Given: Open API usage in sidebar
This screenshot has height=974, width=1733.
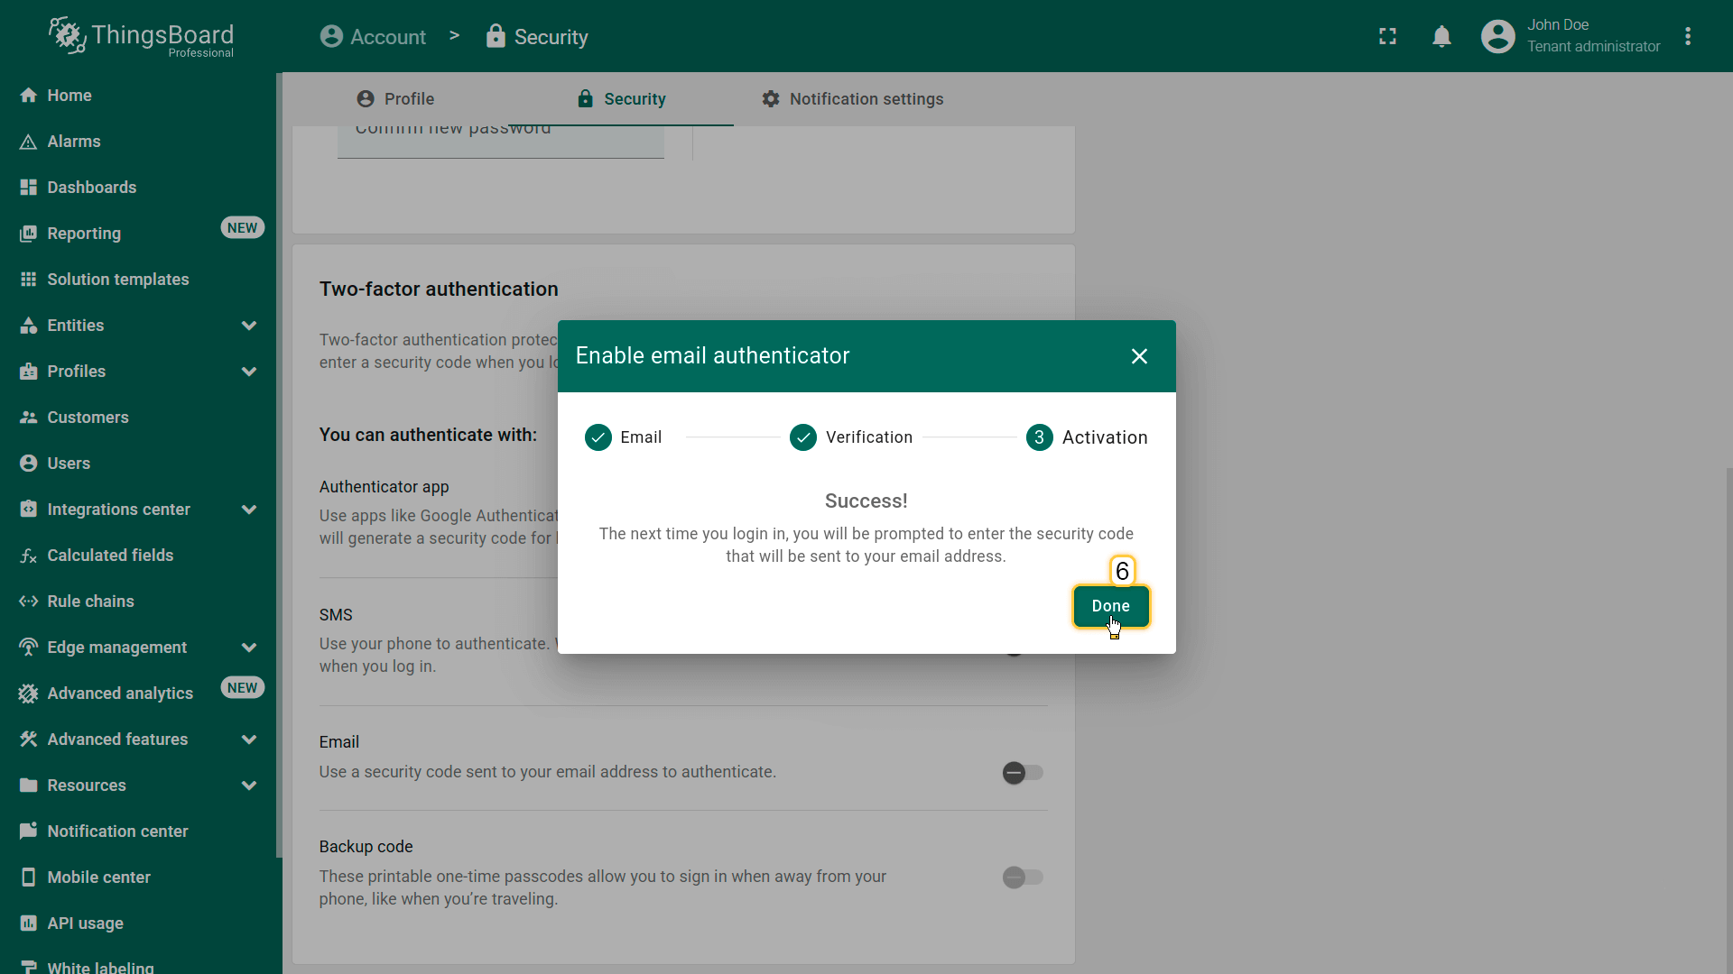Looking at the screenshot, I should click(85, 923).
